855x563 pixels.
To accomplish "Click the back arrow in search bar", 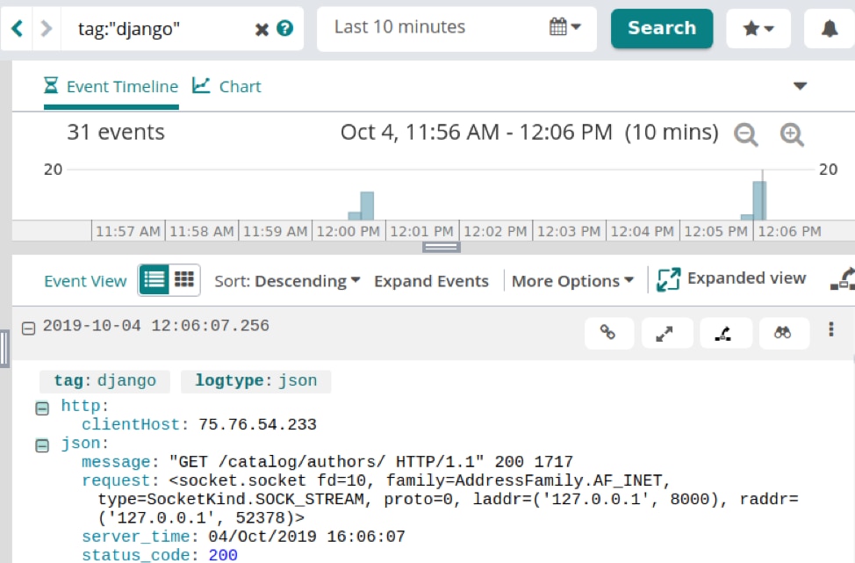I will pos(17,28).
